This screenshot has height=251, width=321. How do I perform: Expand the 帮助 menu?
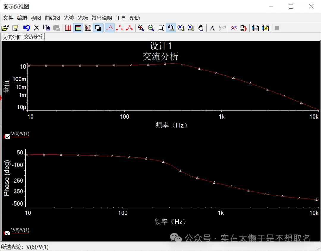(135, 18)
